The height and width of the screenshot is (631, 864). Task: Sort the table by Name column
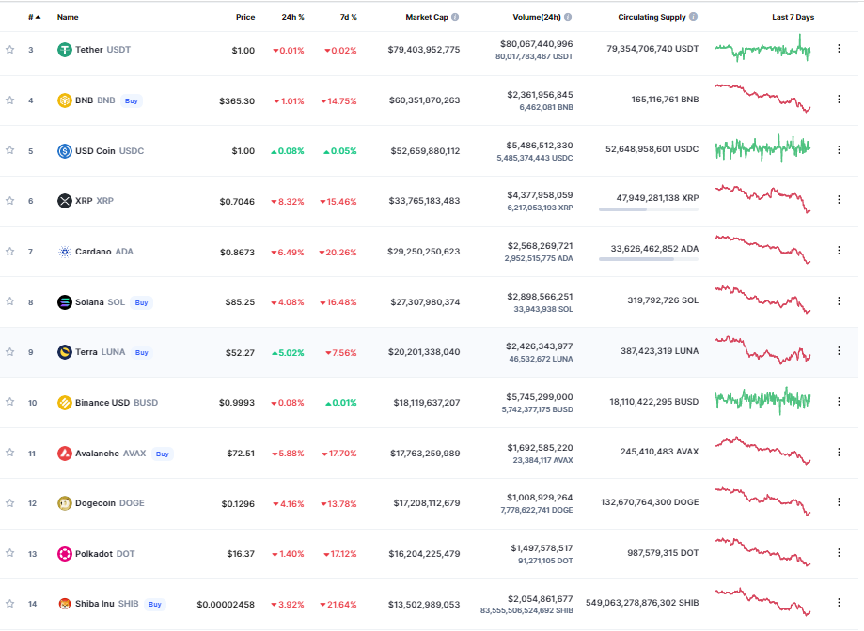(68, 17)
